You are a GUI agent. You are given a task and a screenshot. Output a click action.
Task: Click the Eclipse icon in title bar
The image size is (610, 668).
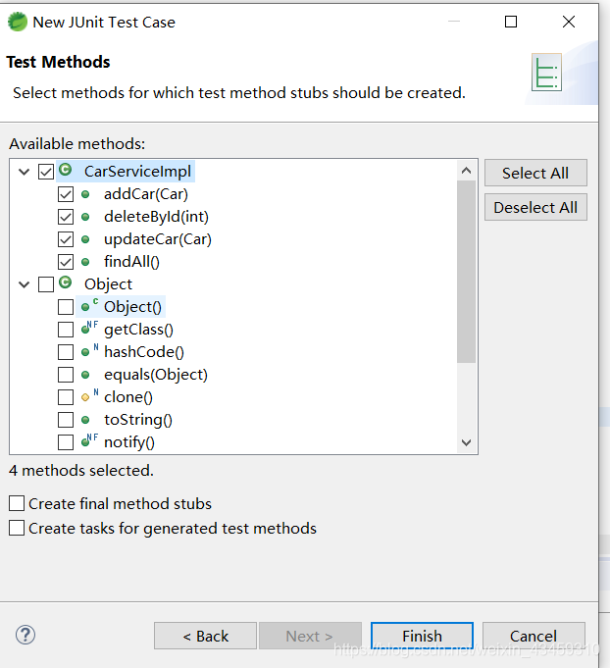tap(18, 22)
